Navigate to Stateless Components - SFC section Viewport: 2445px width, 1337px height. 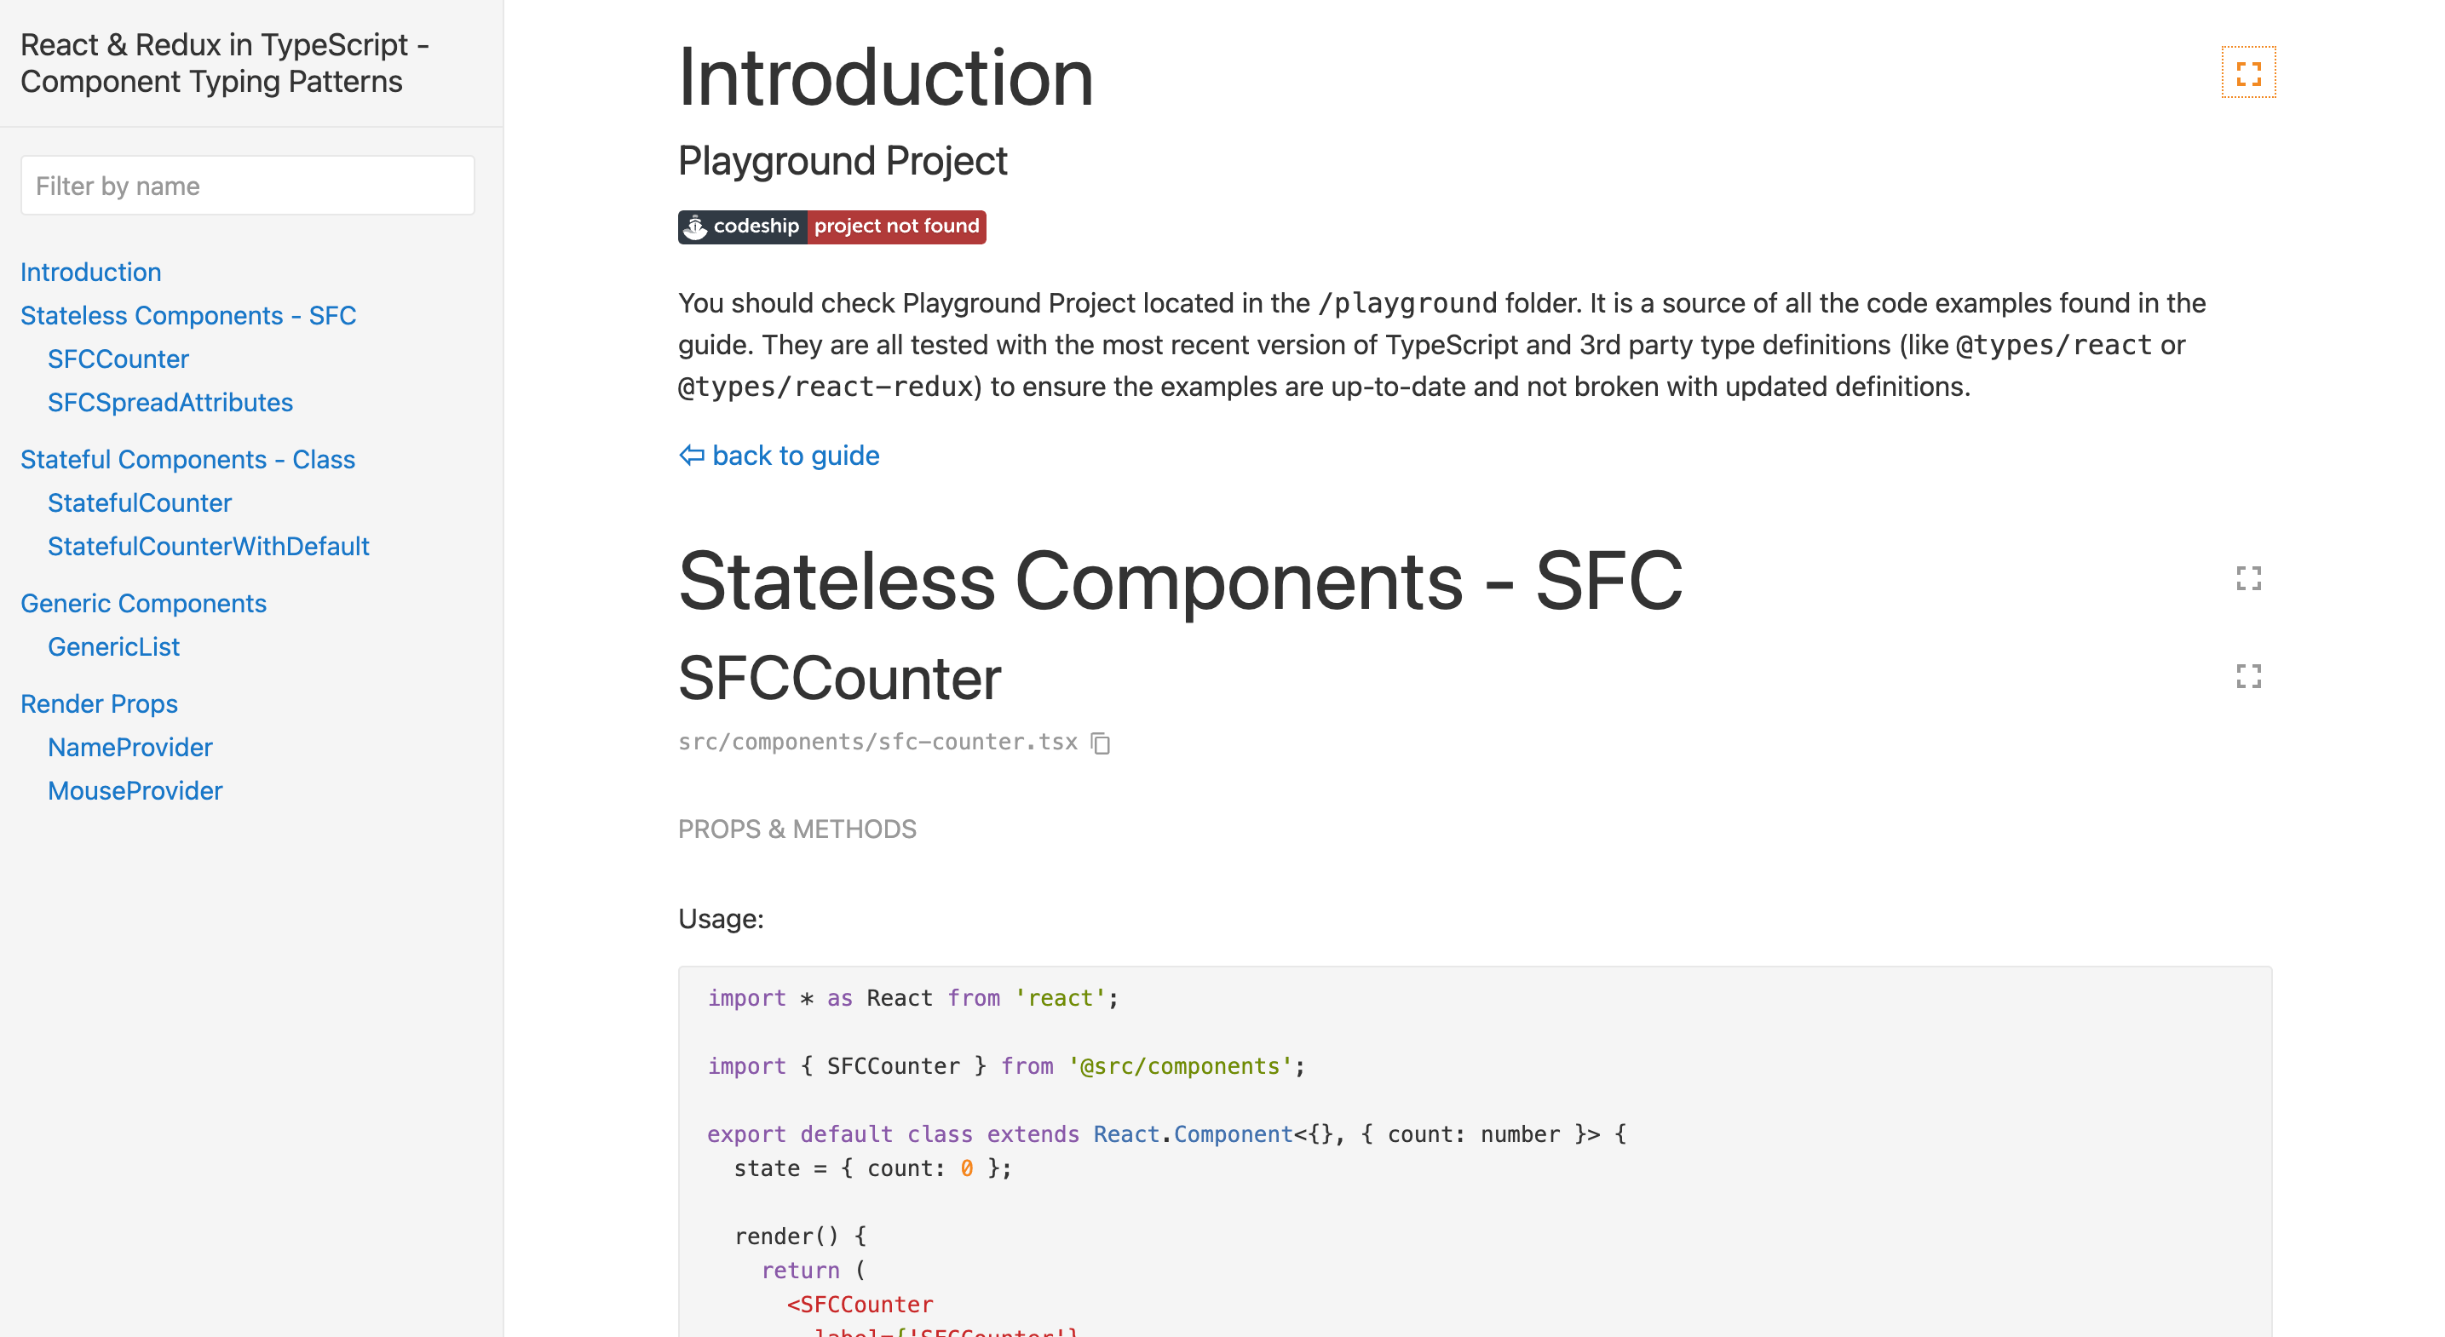coord(188,316)
